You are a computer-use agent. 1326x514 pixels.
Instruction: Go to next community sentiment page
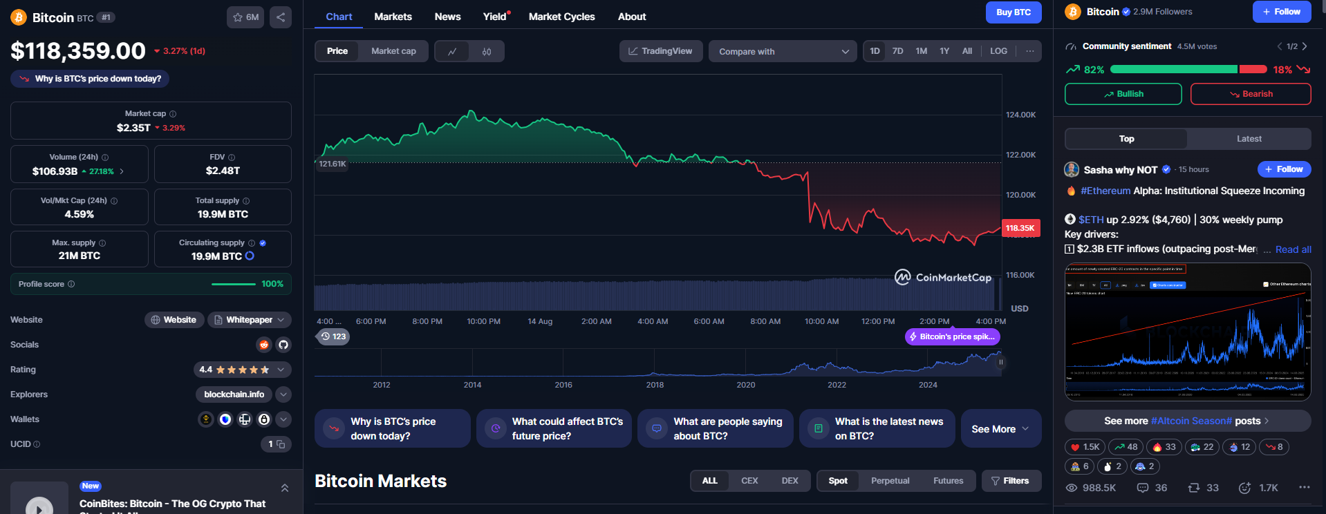[1305, 46]
